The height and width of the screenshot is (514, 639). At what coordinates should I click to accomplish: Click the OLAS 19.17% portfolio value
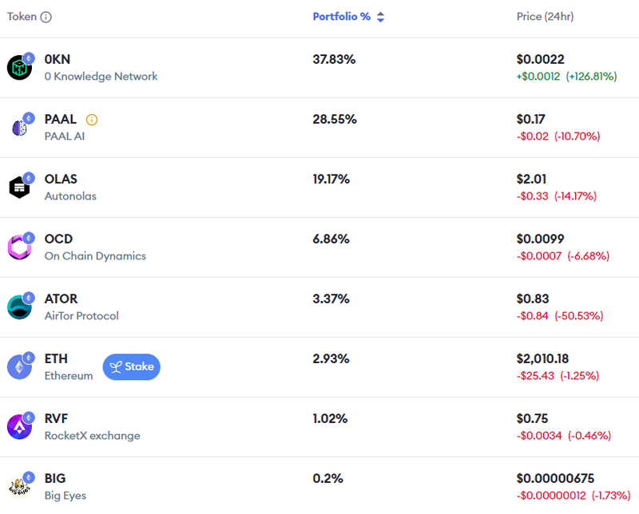(x=331, y=179)
